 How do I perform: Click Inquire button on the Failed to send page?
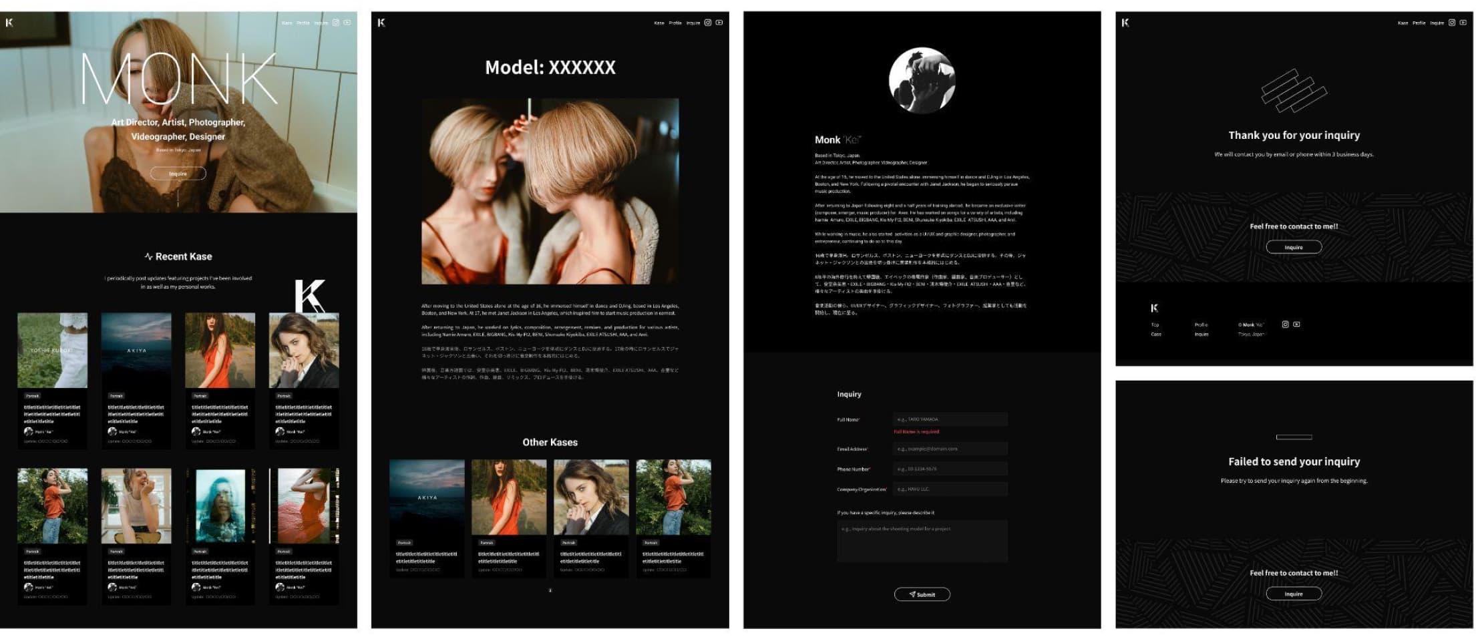click(x=1294, y=594)
